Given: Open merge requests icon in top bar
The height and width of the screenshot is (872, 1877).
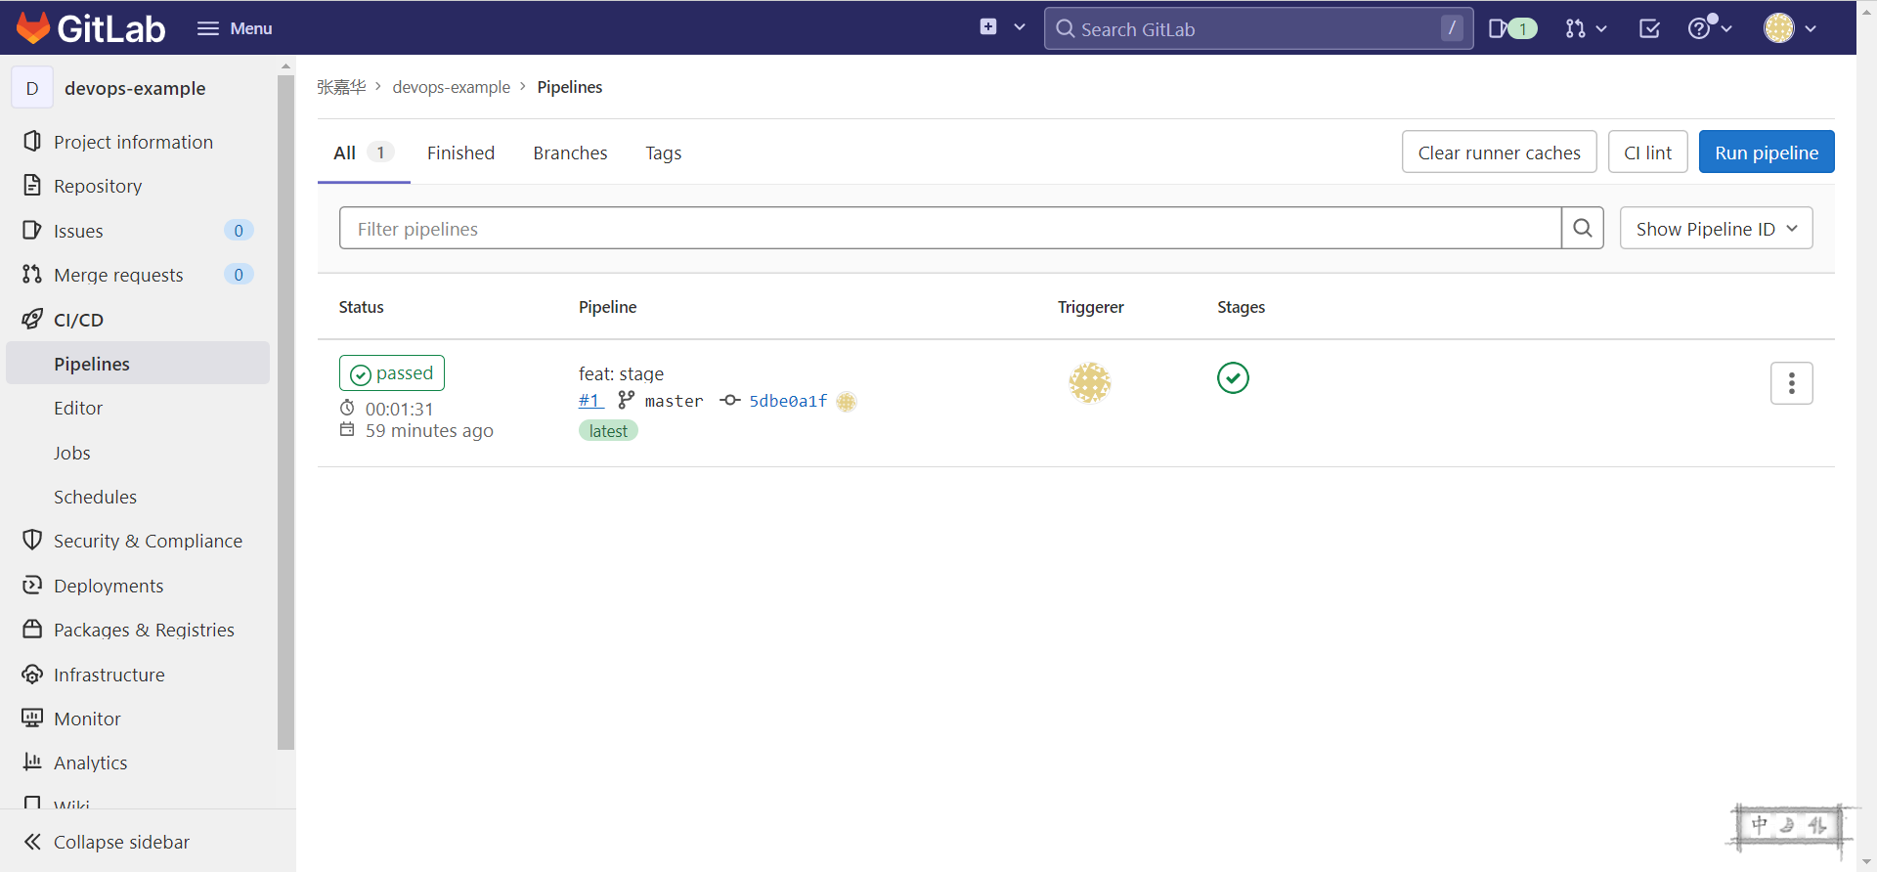Looking at the screenshot, I should [1585, 28].
